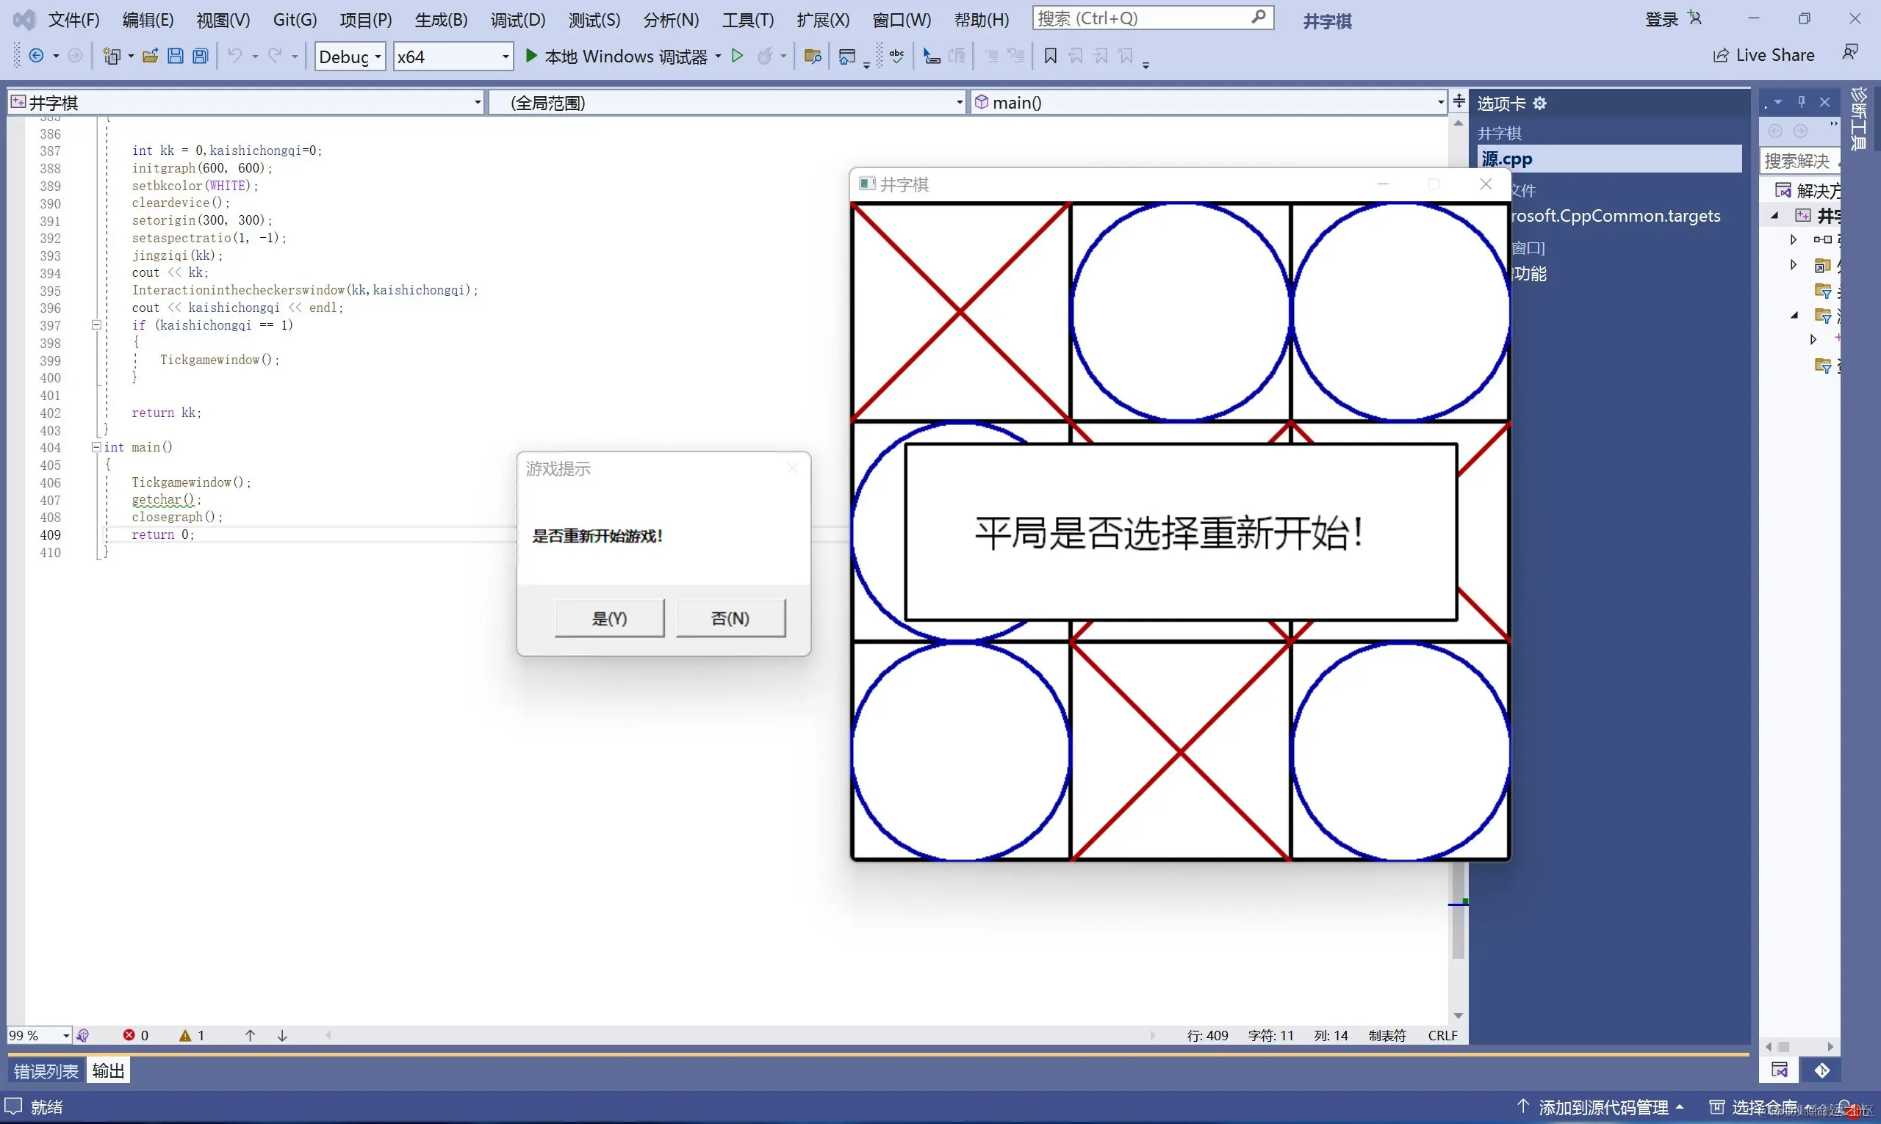Expand the debugger target dropdown arrow
Screen dimensions: 1881x1124
pos(718,56)
